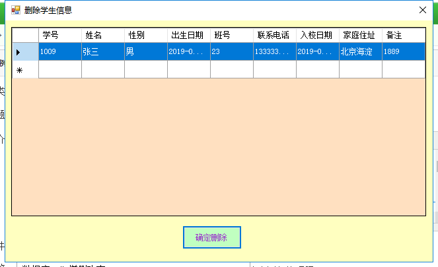The height and width of the screenshot is (267, 438).
Task: Select the name cell 张三
Action: pos(103,51)
